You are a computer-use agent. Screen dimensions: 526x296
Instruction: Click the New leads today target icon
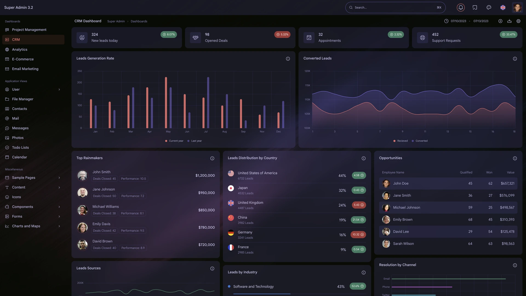tap(82, 38)
